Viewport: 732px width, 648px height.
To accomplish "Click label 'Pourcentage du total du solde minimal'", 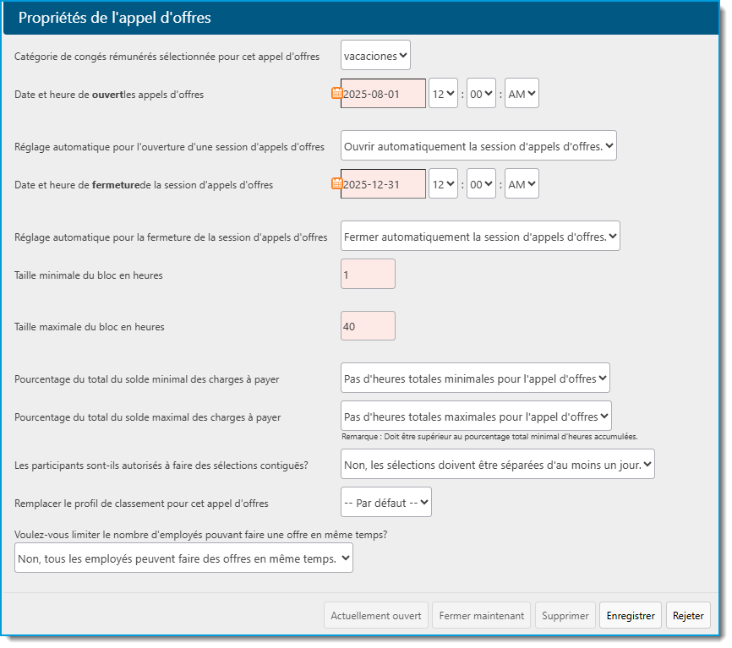I will coord(146,379).
